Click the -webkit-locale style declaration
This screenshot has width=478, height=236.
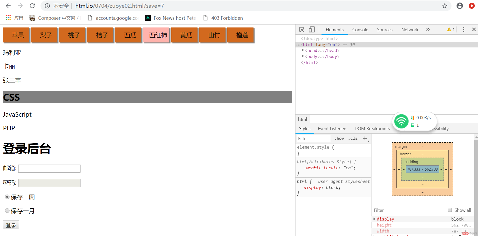pos(329,168)
